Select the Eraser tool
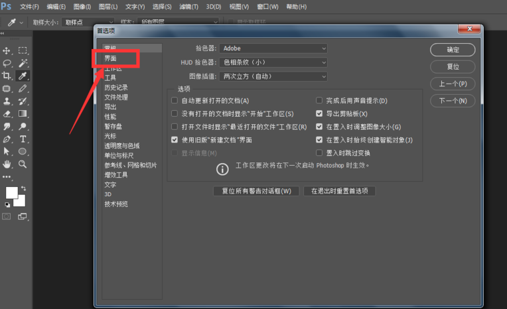This screenshot has height=309, width=507. click(7, 114)
